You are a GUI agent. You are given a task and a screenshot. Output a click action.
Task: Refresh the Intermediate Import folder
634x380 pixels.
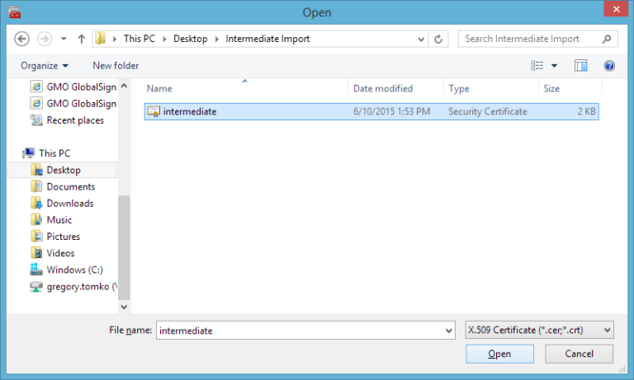(438, 39)
